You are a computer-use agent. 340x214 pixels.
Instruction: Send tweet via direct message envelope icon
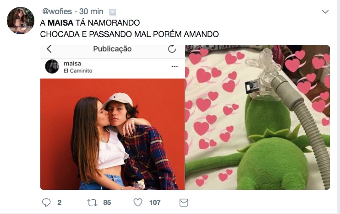coord(184,203)
